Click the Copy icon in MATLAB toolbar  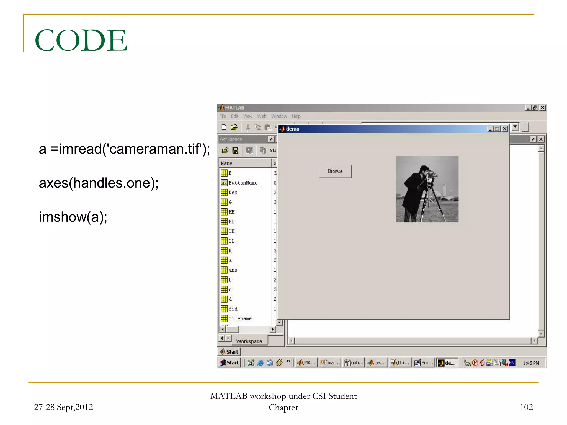click(258, 127)
